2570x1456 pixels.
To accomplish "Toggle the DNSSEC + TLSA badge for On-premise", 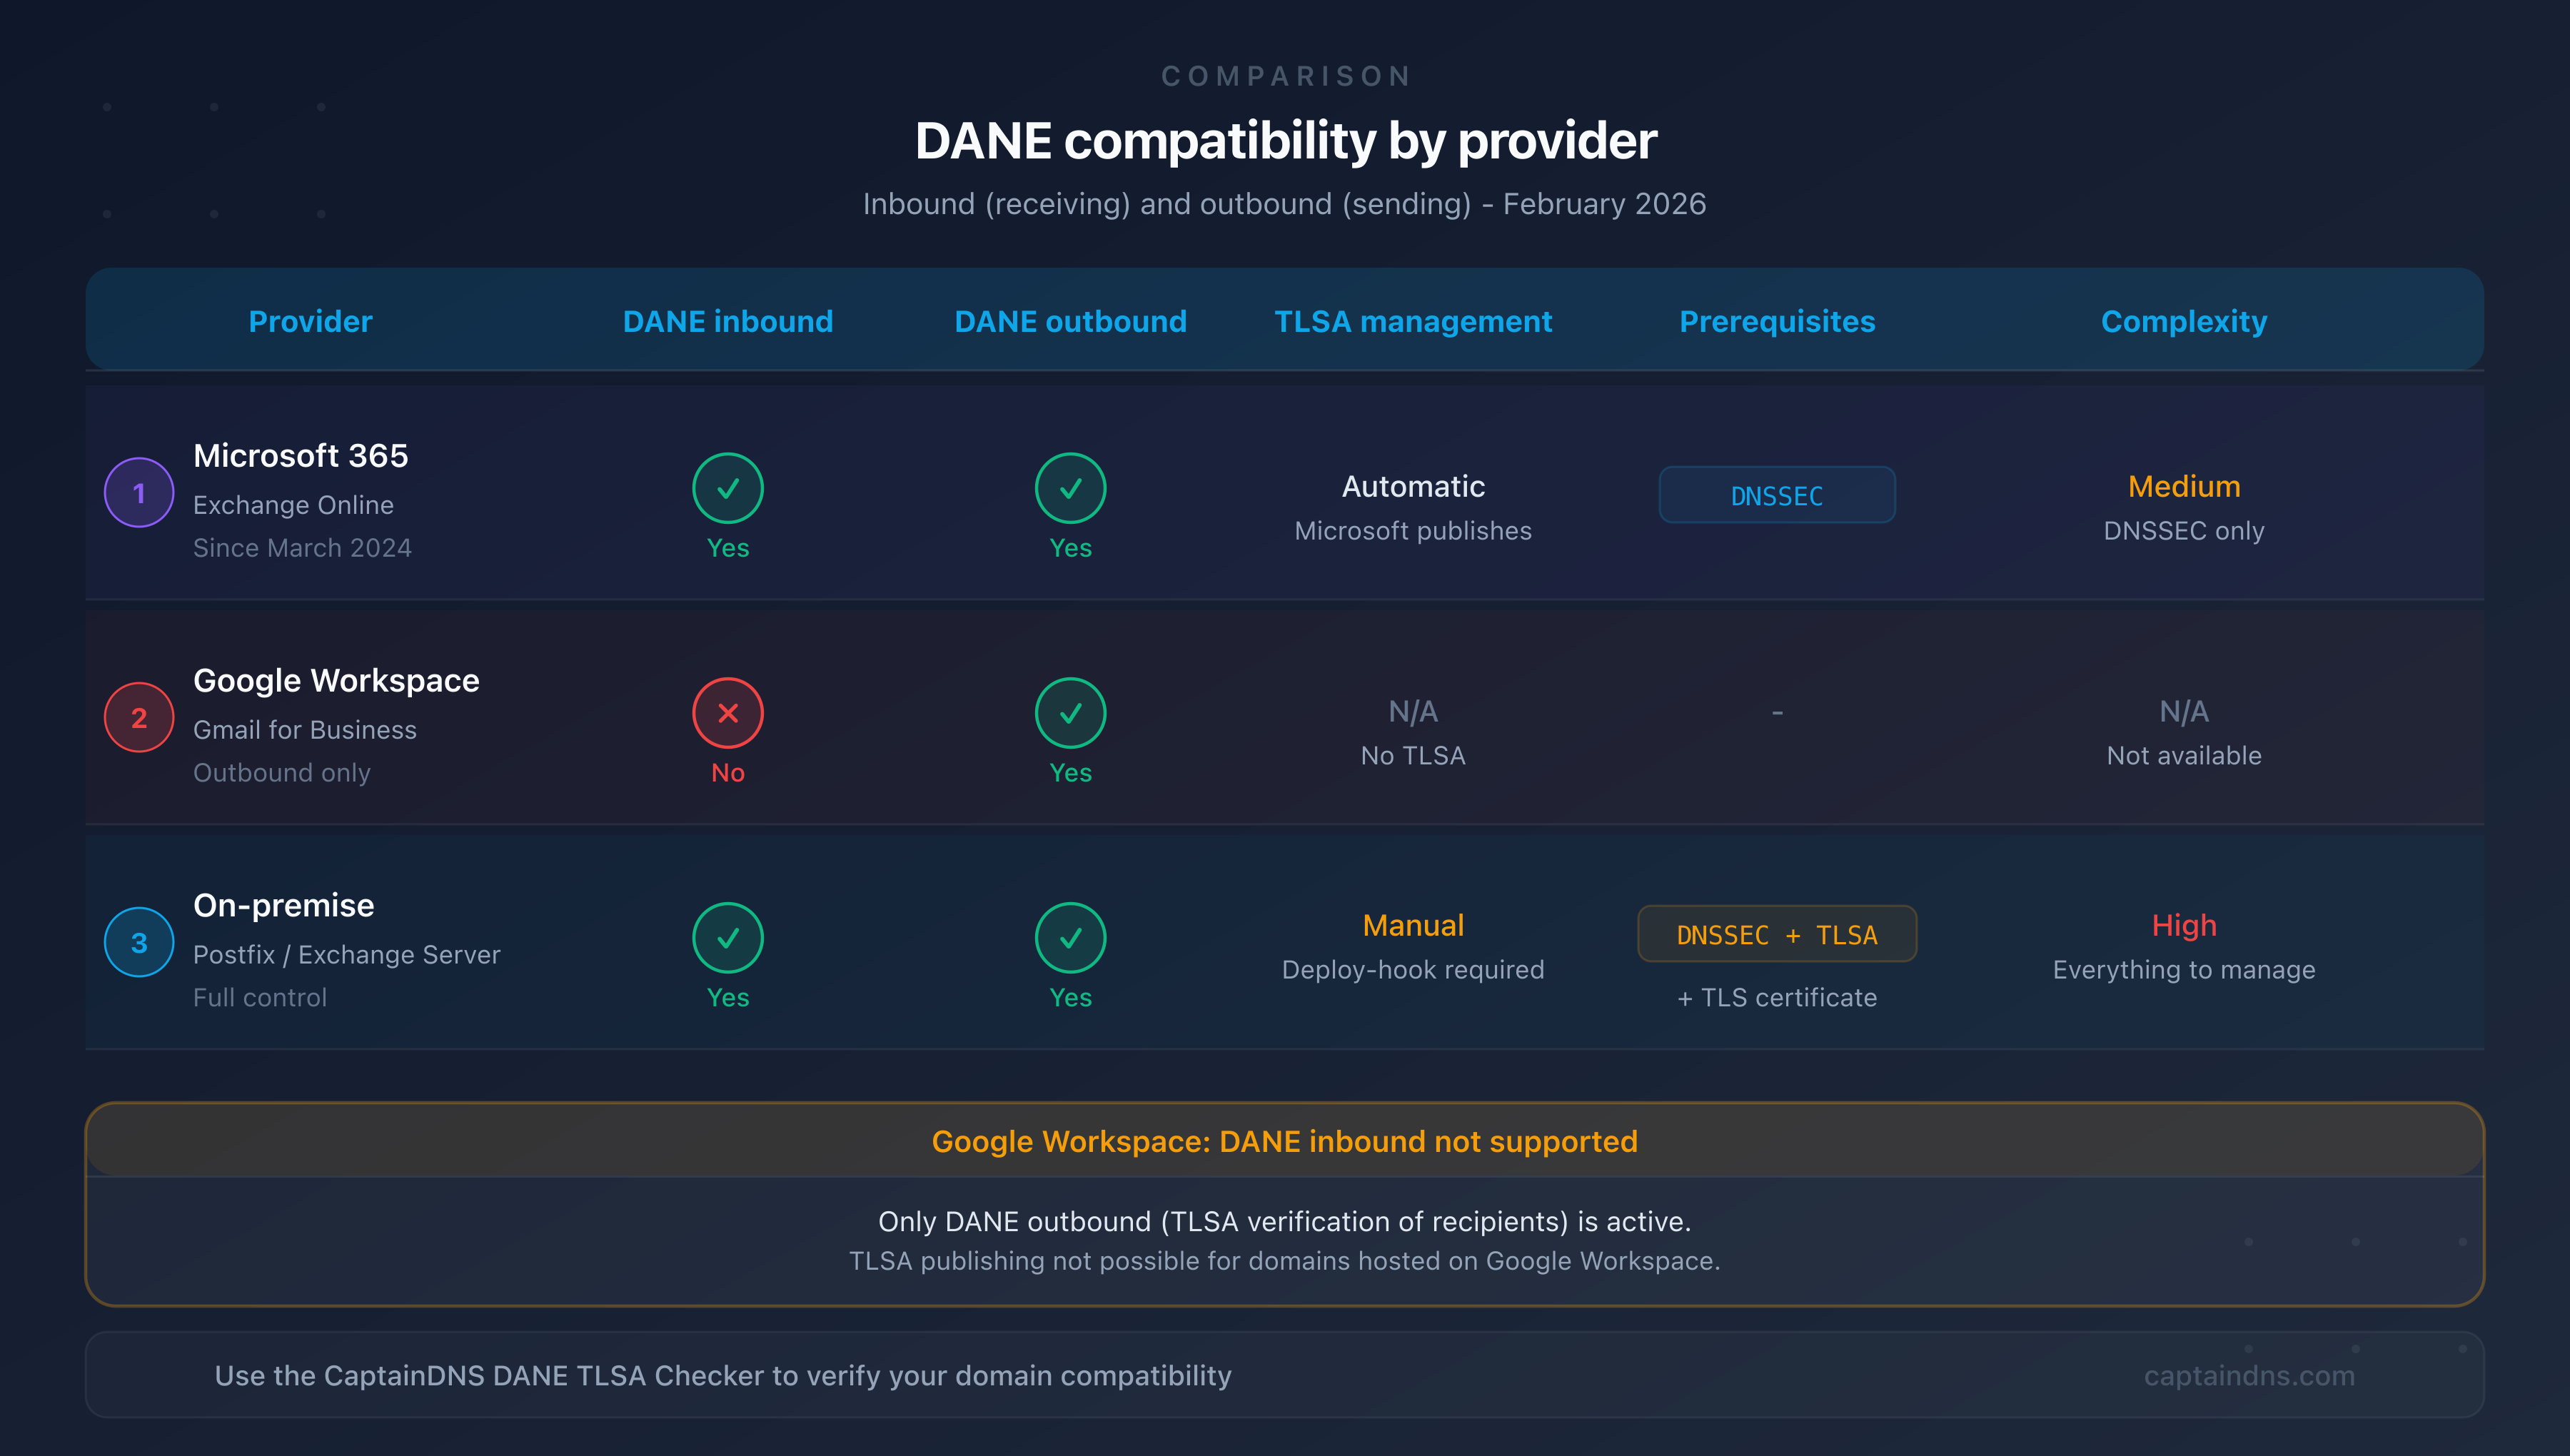I will click(1777, 934).
